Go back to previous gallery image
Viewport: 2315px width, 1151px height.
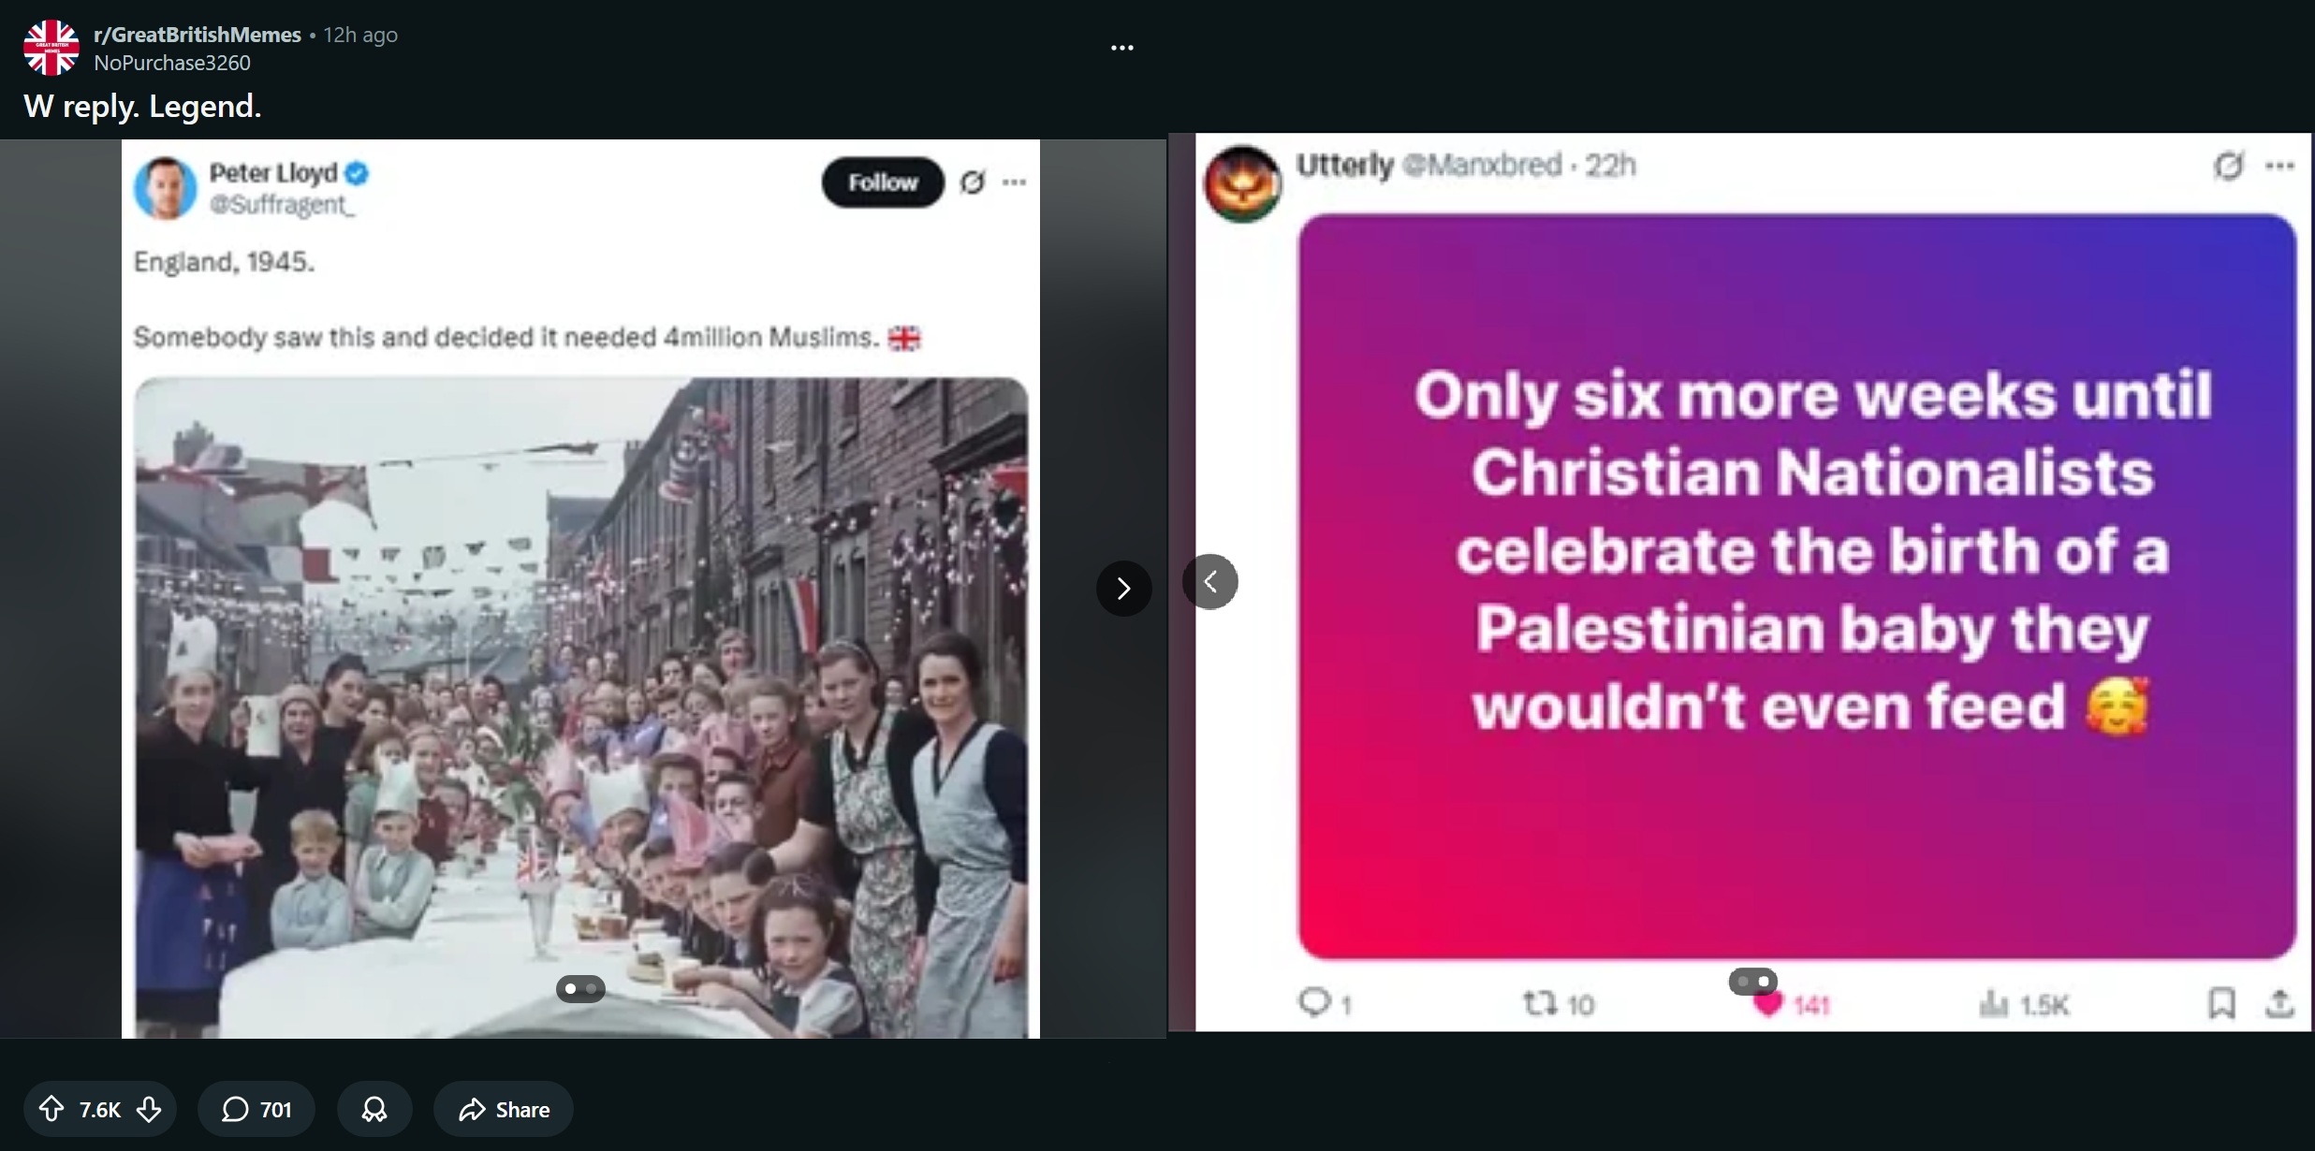pos(1210,581)
